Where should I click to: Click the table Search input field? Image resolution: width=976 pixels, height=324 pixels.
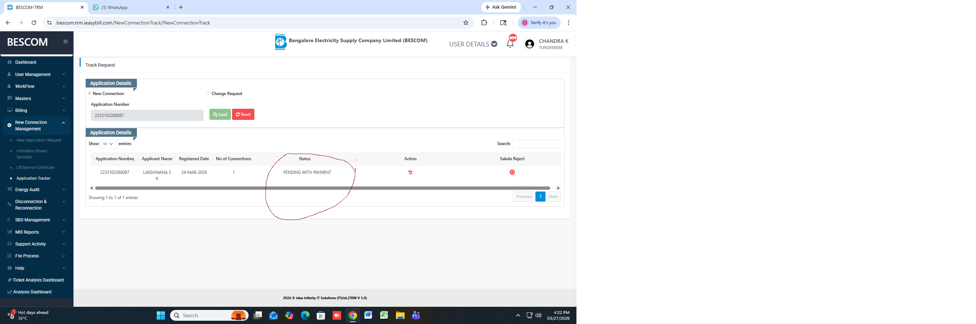point(536,144)
